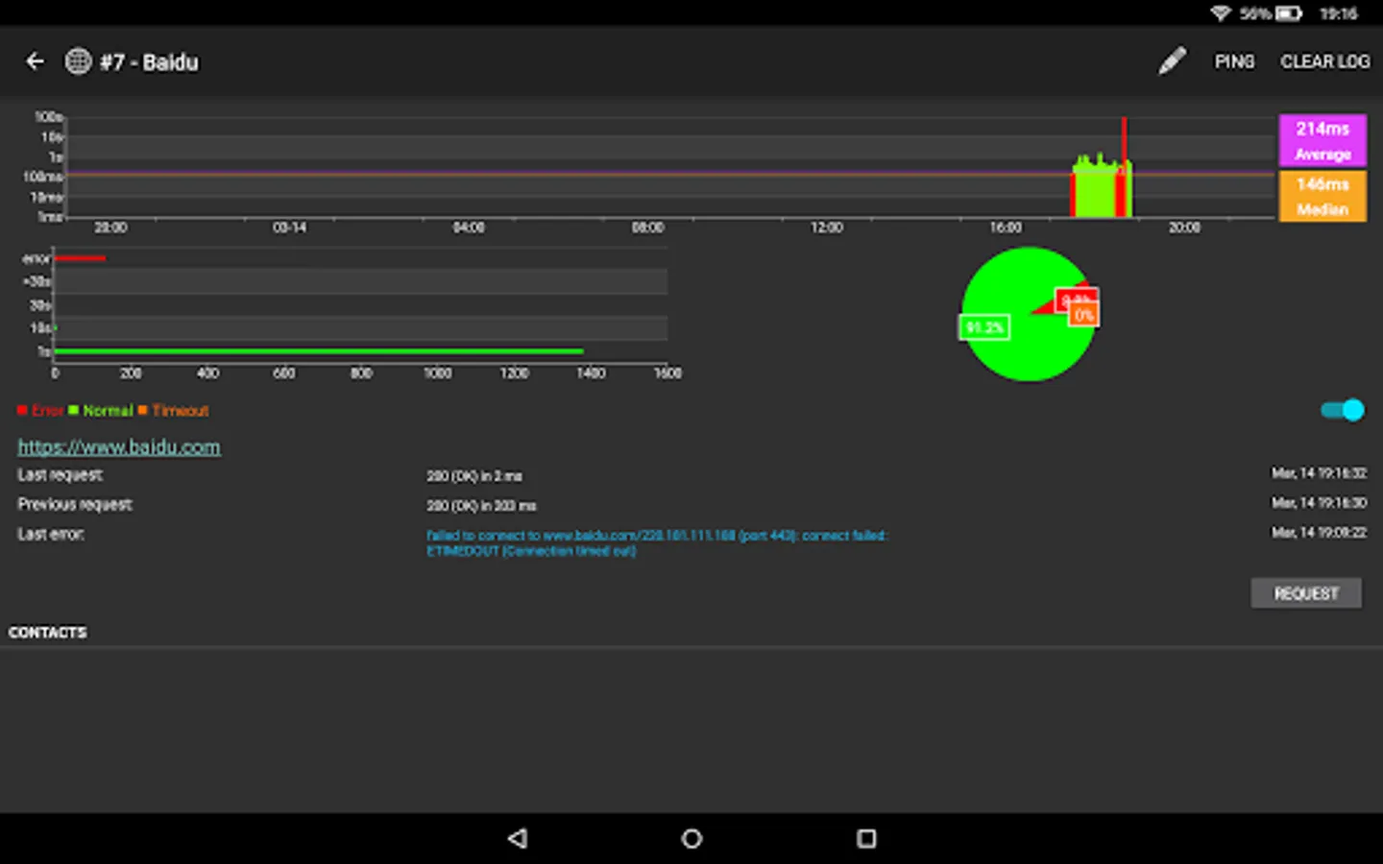Click the Previous request status value
1383x864 pixels.
pos(481,505)
